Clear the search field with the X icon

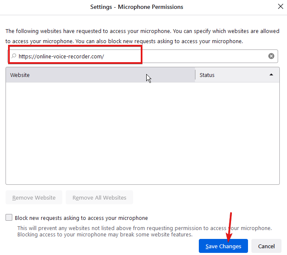[x=271, y=56]
